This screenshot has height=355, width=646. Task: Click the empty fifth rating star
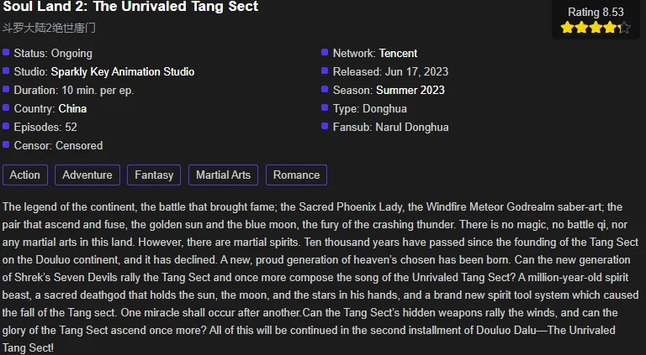(x=624, y=28)
